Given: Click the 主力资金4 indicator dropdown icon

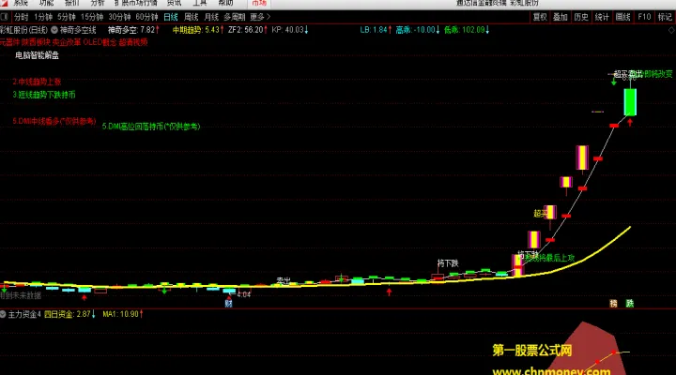Looking at the screenshot, I should 3,314.
